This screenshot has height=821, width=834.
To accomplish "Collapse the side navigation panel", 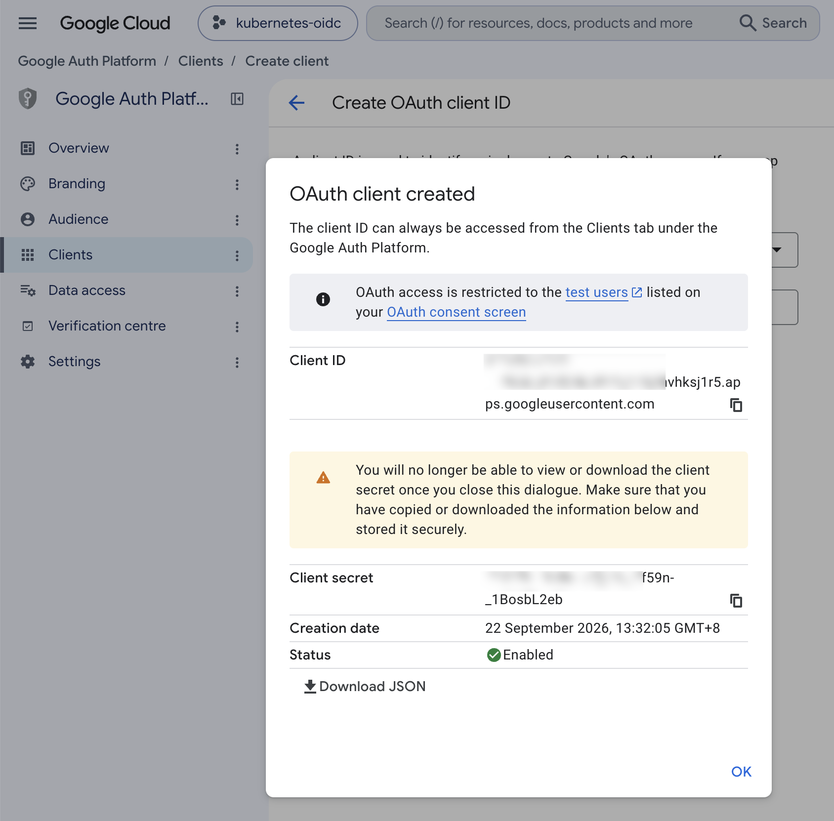I will (x=237, y=99).
